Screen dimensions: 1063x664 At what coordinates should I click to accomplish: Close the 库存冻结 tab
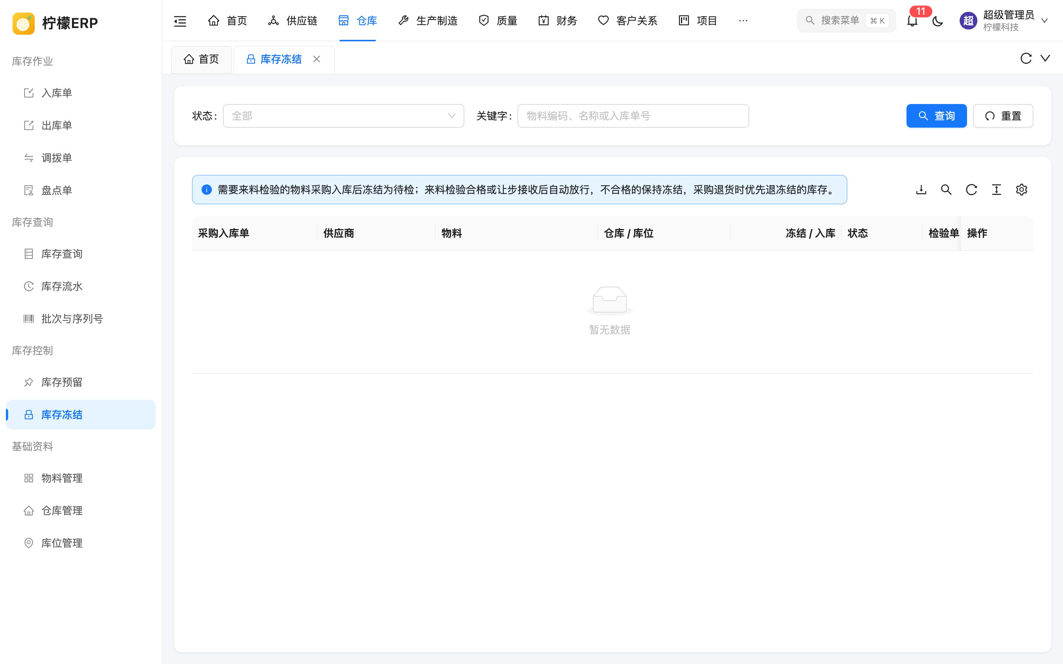(316, 59)
